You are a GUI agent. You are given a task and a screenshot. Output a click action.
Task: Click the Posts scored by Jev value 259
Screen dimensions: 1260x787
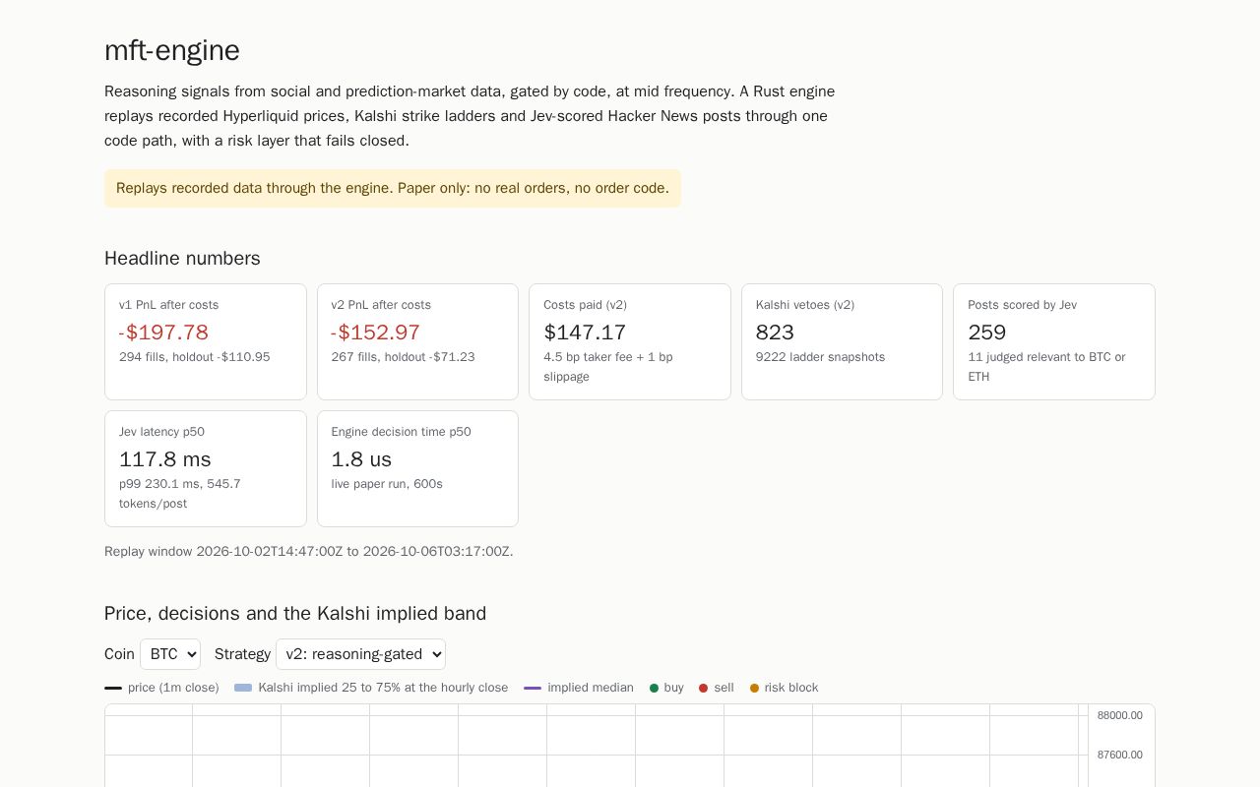coord(987,333)
